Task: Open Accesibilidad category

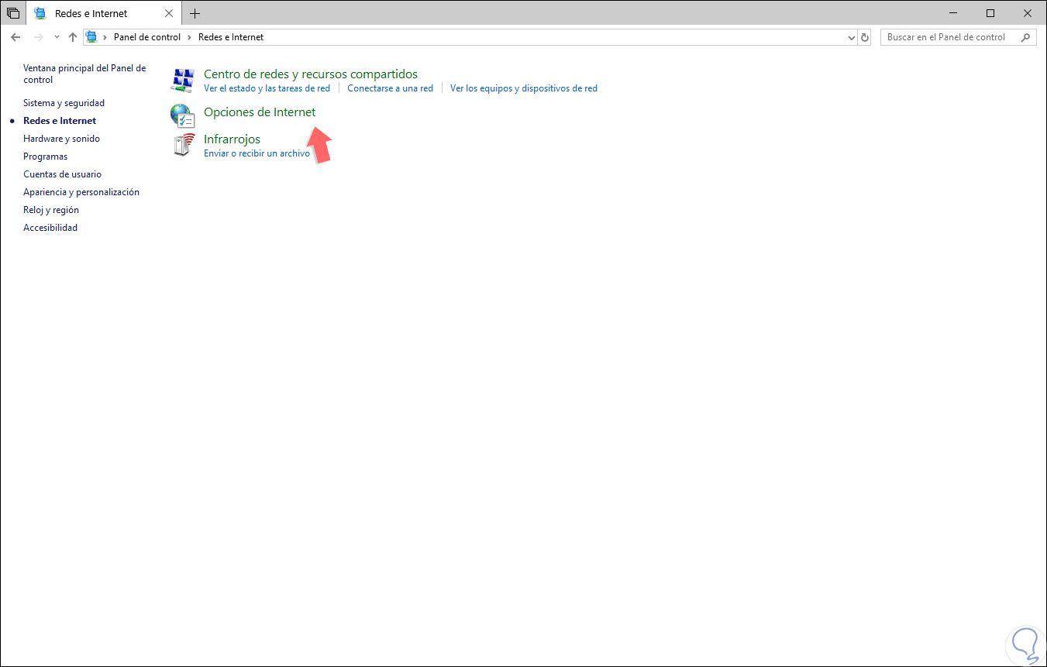Action: click(50, 228)
